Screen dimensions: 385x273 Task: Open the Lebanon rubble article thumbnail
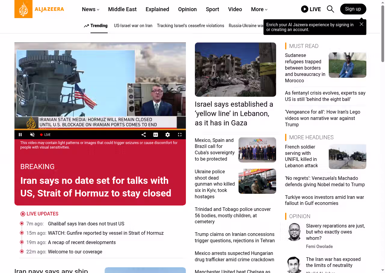click(x=235, y=70)
